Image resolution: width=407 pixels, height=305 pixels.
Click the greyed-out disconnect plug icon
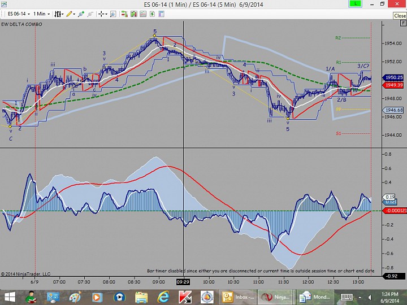coord(90,14)
